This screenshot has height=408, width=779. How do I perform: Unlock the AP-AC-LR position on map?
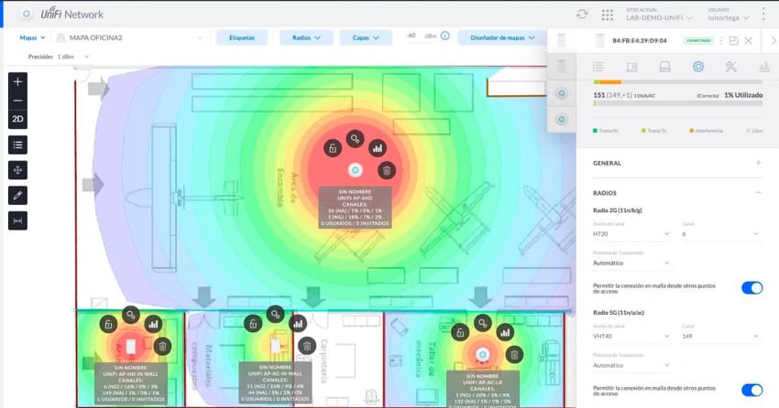(x=460, y=333)
